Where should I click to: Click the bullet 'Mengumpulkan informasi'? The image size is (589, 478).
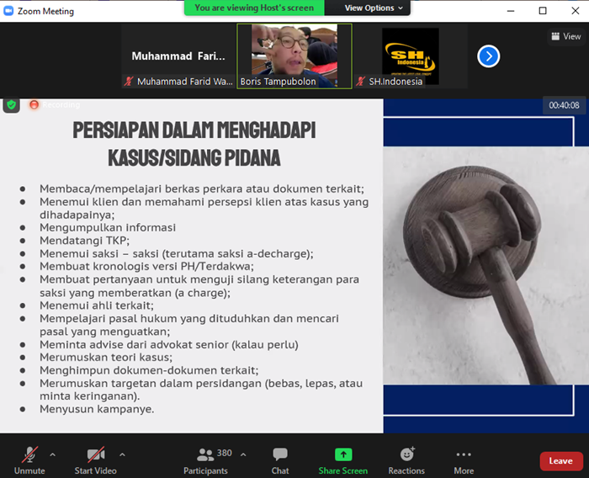108,228
